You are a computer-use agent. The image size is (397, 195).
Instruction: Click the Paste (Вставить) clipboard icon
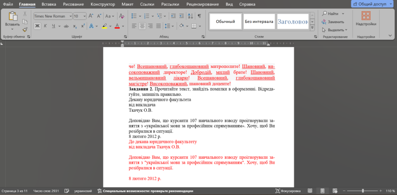coord(12,16)
